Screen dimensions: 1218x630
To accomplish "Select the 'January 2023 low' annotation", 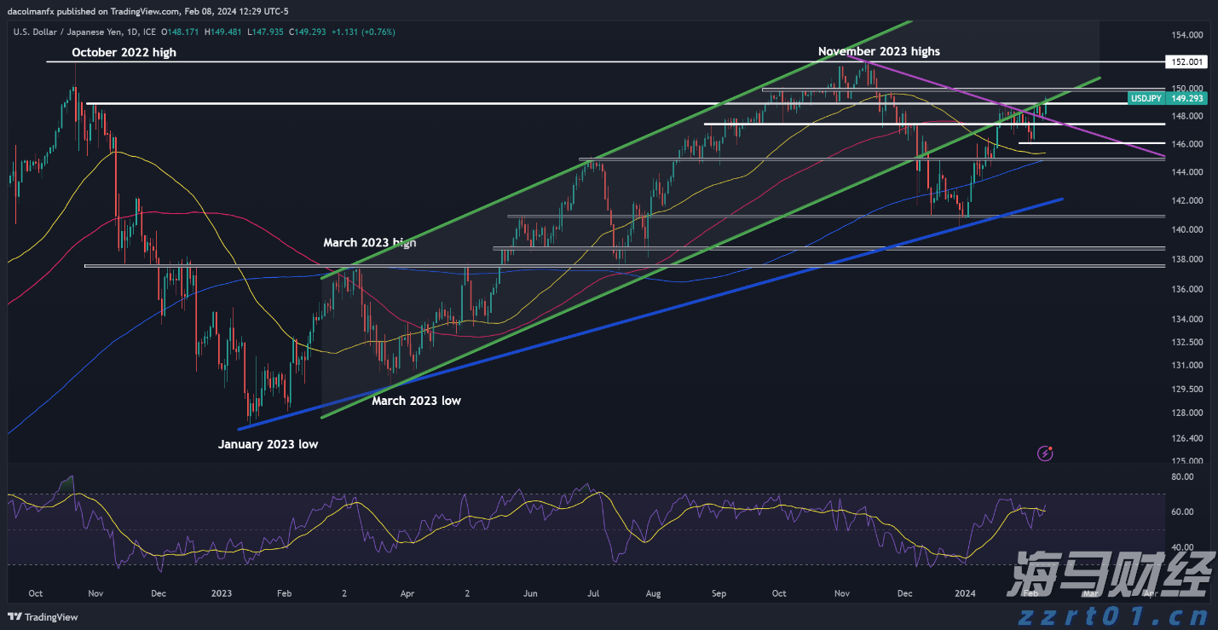I will [268, 444].
